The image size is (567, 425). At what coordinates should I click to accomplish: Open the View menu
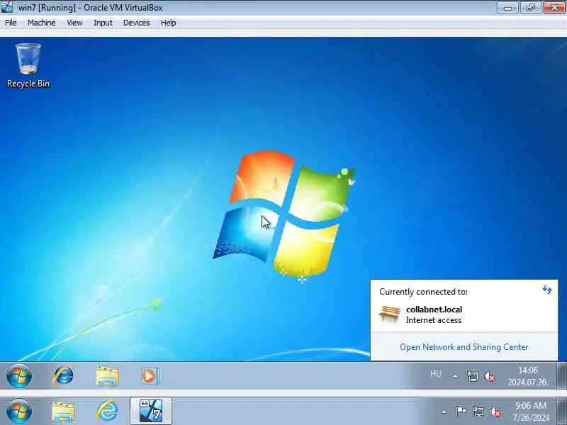74,23
